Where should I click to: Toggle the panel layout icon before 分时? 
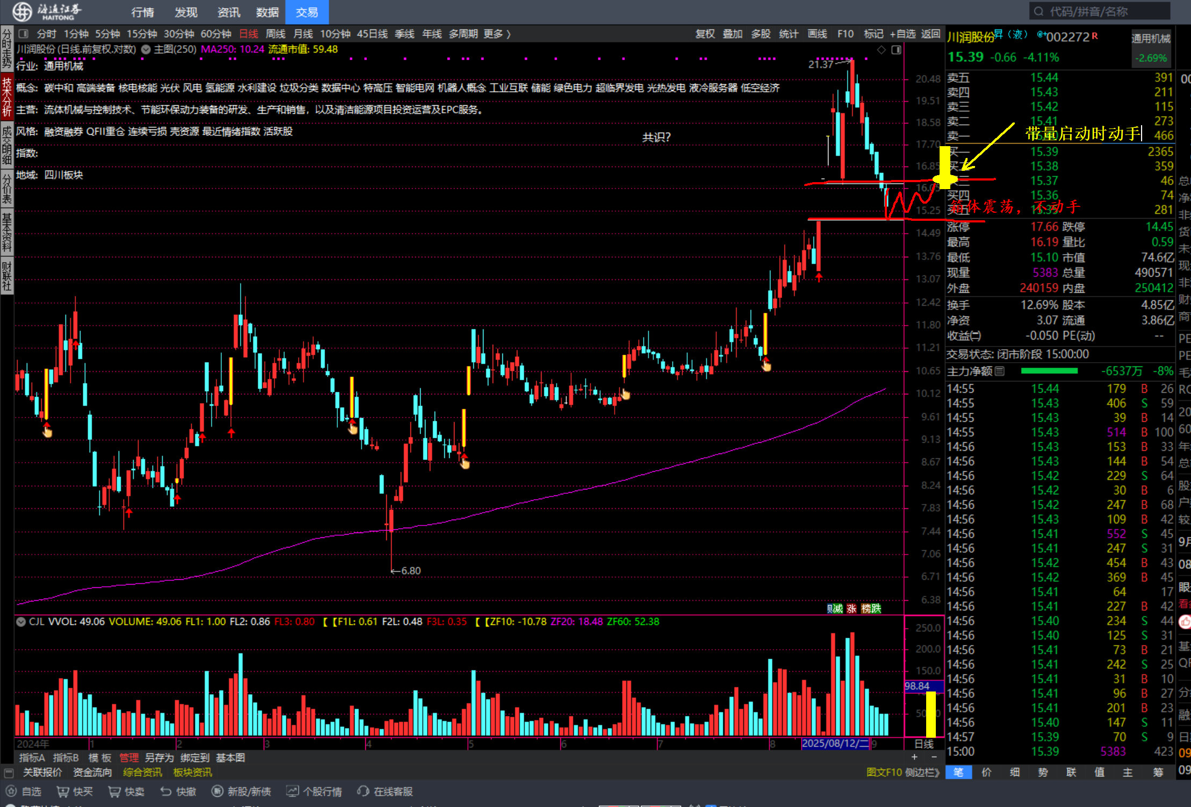(23, 34)
